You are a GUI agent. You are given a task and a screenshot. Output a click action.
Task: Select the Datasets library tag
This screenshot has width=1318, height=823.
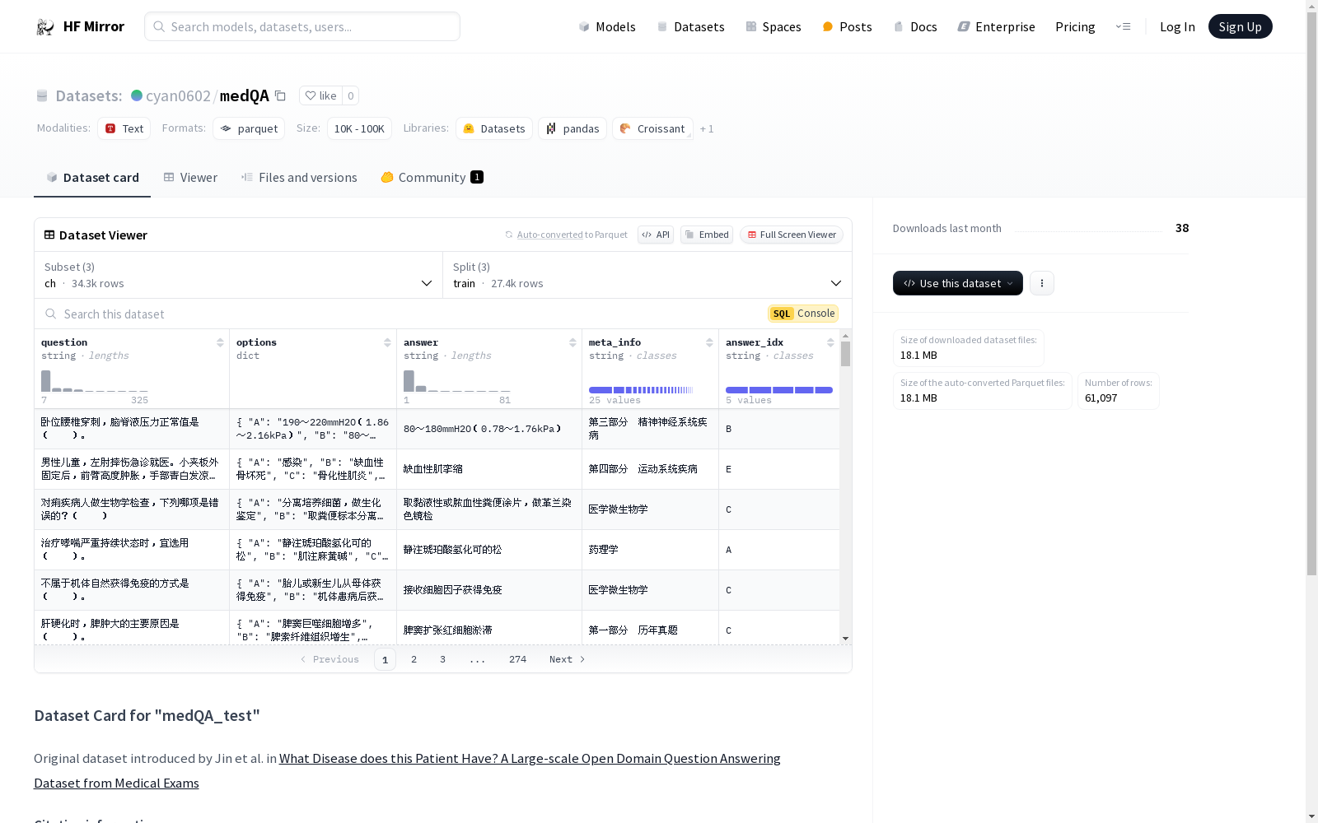coord(494,128)
